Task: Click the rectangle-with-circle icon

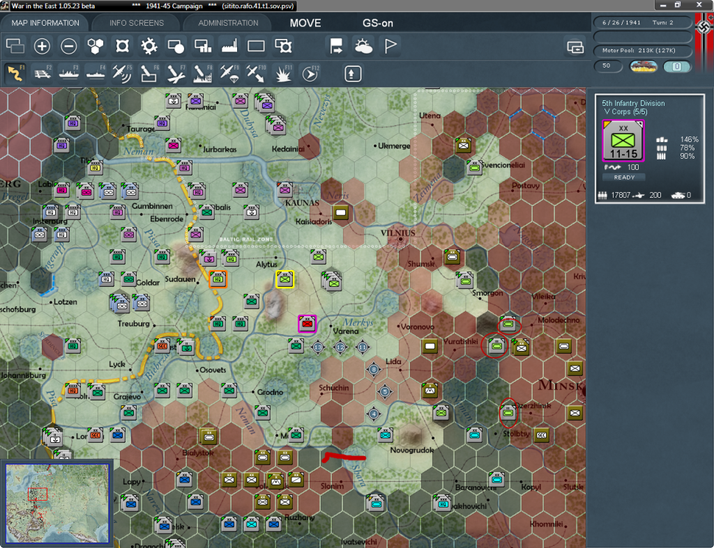Action: (x=176, y=46)
